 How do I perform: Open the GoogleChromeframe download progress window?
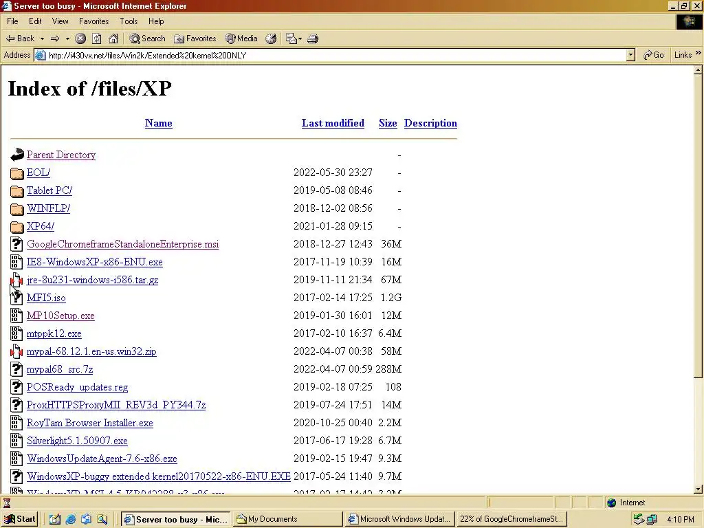point(512,519)
